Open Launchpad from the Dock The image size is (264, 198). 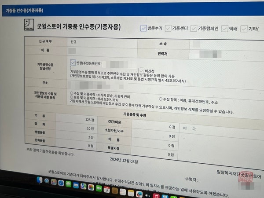54,182
